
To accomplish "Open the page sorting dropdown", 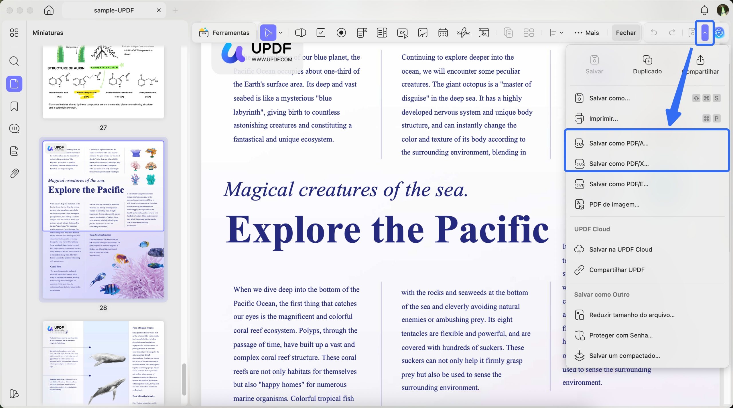I will click(556, 32).
